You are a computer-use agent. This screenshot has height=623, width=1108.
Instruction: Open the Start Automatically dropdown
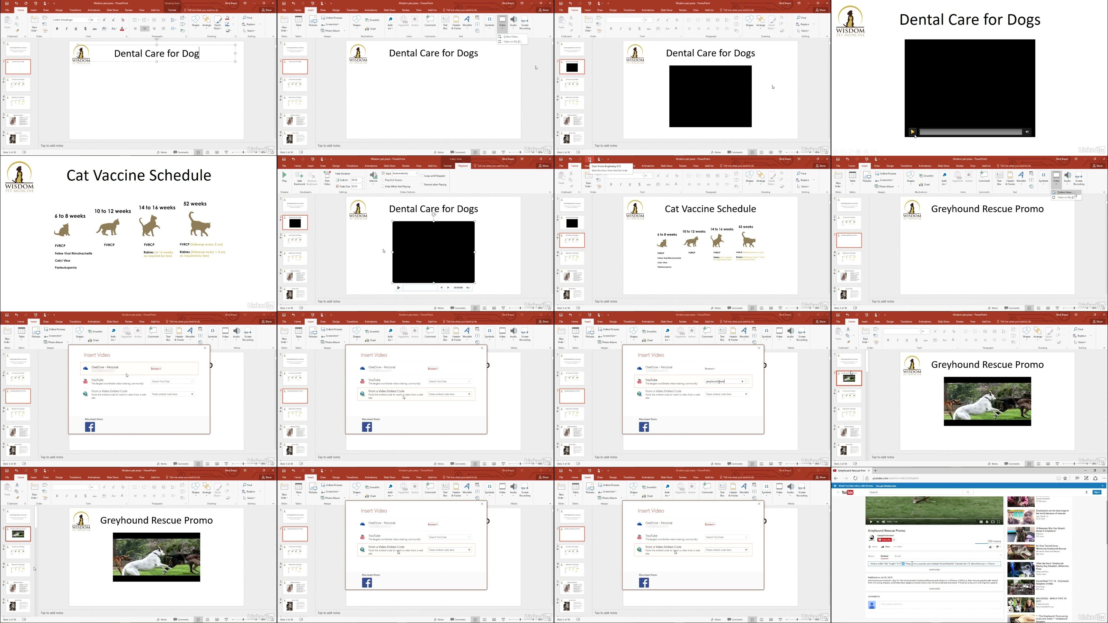click(x=416, y=173)
